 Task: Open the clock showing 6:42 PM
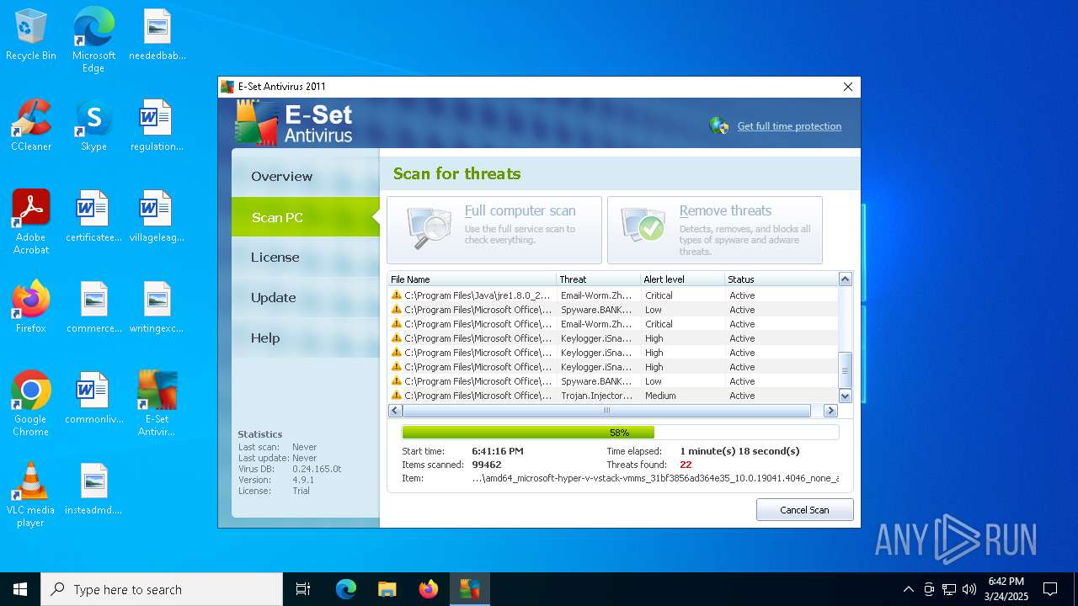[1006, 589]
